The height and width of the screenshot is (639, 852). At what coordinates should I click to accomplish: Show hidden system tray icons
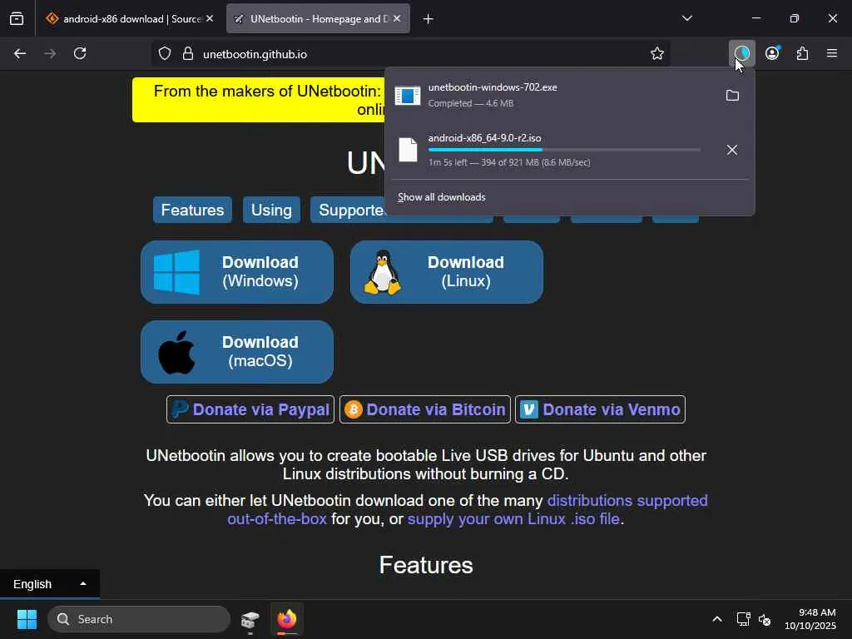717,619
